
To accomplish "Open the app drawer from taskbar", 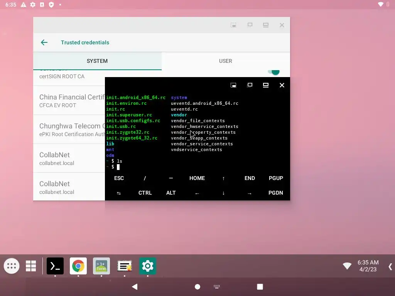I will click(12, 266).
